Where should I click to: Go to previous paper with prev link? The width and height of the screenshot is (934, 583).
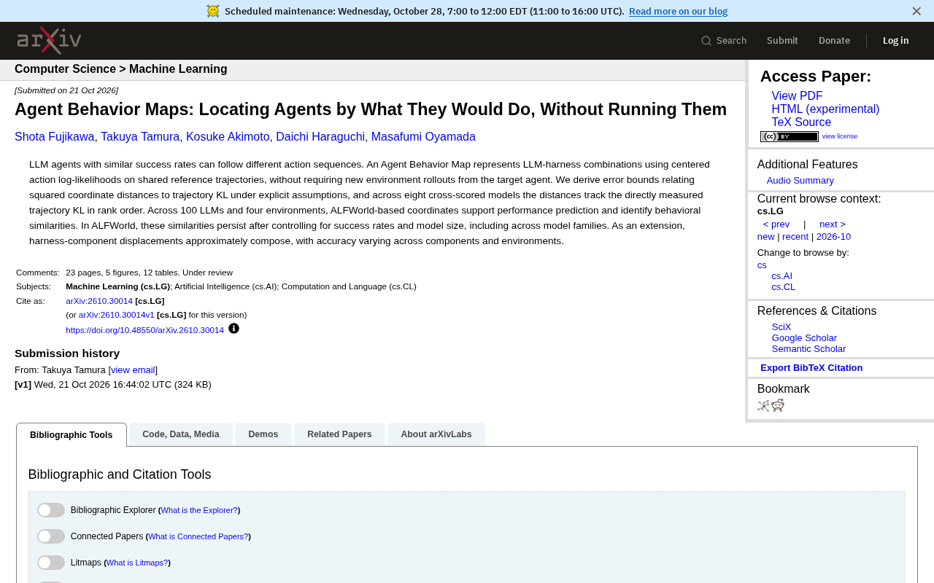point(776,224)
